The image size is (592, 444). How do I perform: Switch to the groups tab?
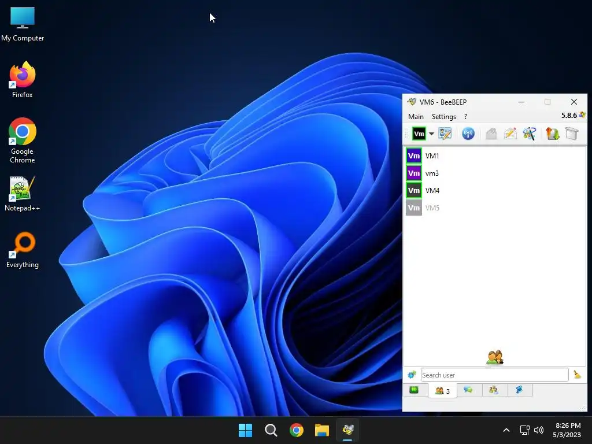pos(494,390)
